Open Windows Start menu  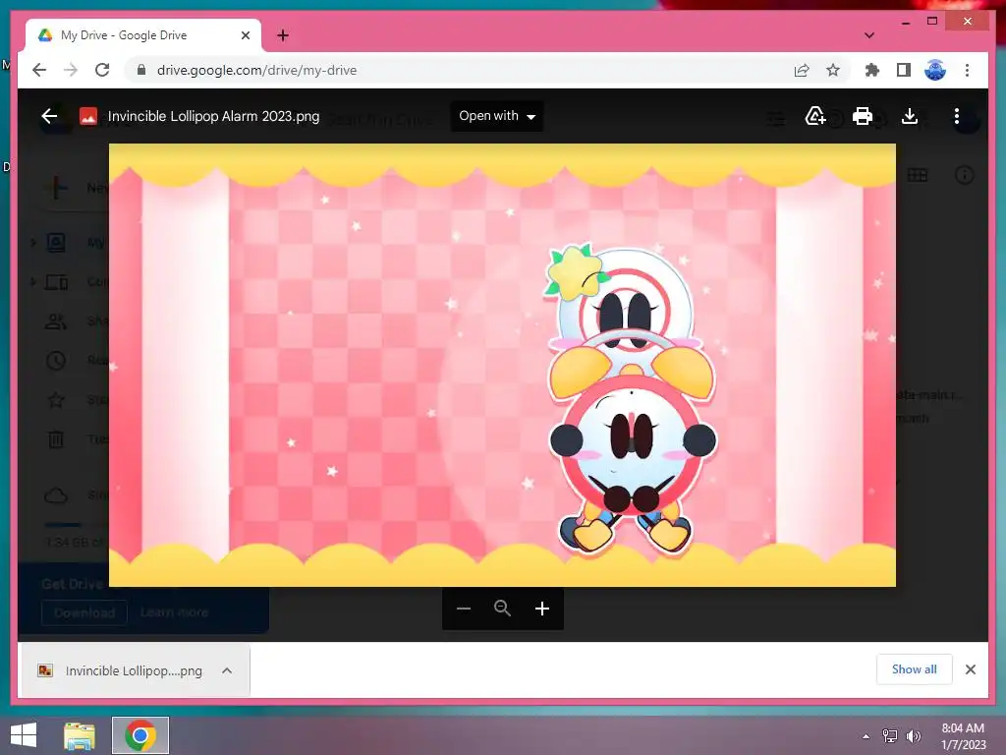pos(24,735)
